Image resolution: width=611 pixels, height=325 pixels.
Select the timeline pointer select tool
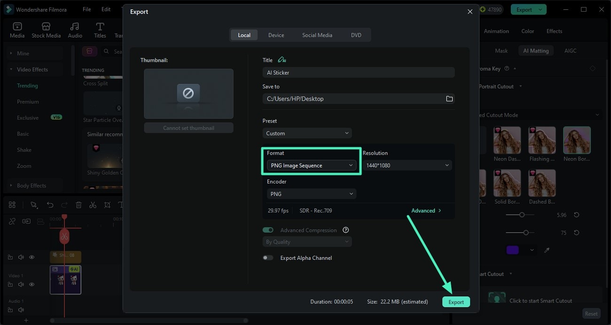[34, 205]
